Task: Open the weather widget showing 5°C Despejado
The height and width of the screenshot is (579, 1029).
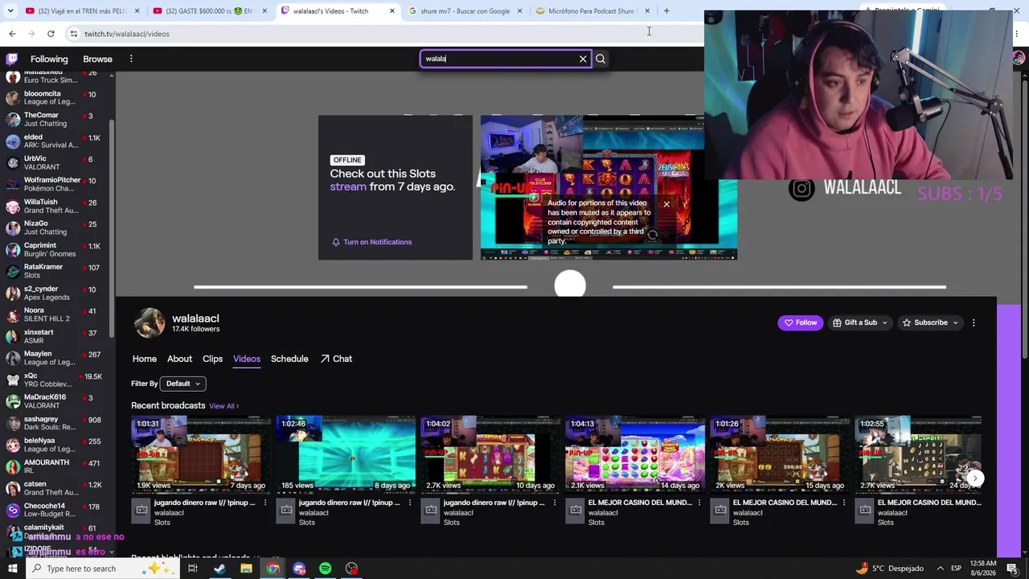Action: [890, 569]
